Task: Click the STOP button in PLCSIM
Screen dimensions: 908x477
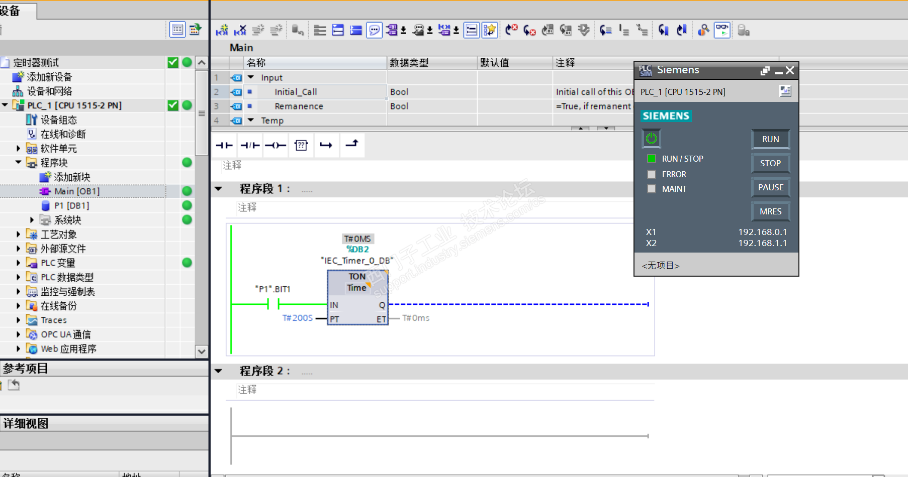Action: pyautogui.click(x=770, y=163)
